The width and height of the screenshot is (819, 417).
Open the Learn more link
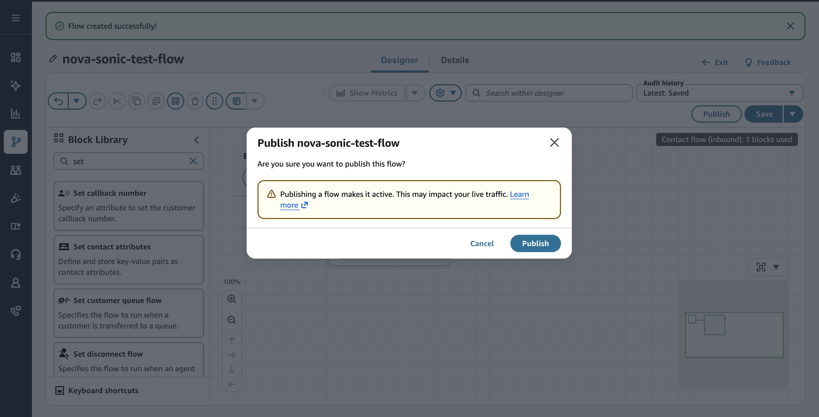pyautogui.click(x=519, y=194)
